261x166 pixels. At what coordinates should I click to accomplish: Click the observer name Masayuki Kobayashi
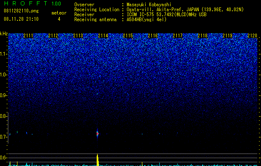(x=149, y=5)
